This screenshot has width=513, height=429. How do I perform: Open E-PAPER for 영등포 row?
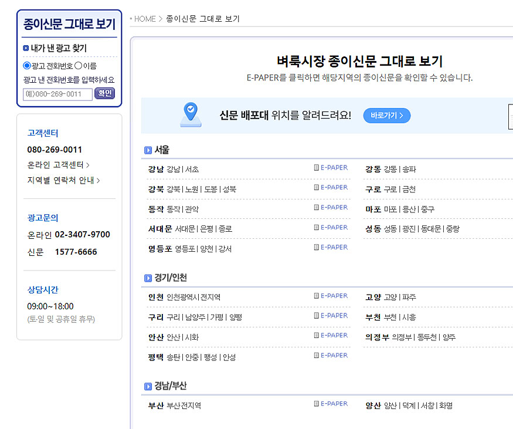pos(331,247)
